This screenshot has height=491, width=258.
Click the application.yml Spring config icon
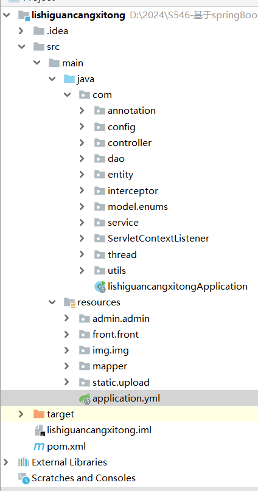[x=85, y=399]
